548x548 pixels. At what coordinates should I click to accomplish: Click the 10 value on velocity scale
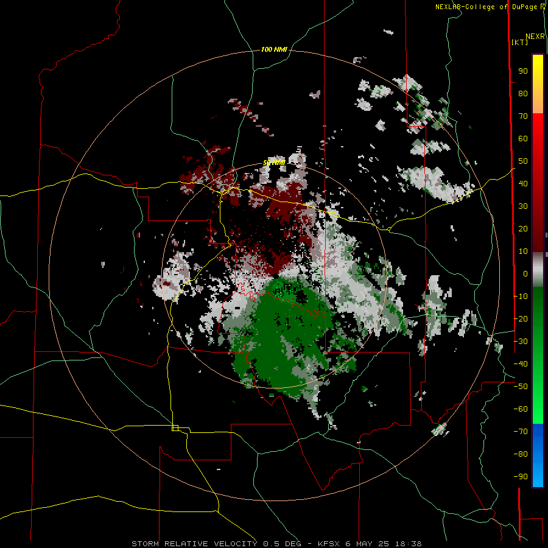(523, 251)
